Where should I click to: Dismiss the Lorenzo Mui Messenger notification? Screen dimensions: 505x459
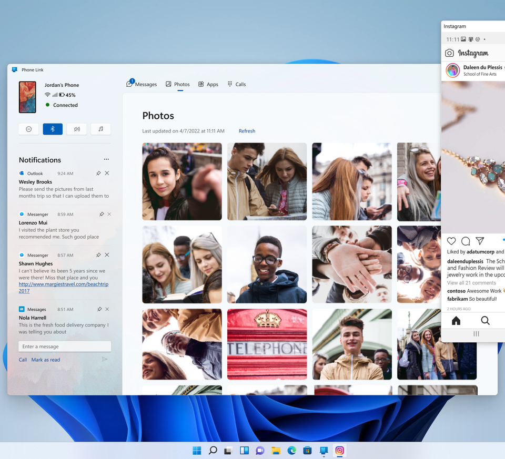[x=109, y=214]
